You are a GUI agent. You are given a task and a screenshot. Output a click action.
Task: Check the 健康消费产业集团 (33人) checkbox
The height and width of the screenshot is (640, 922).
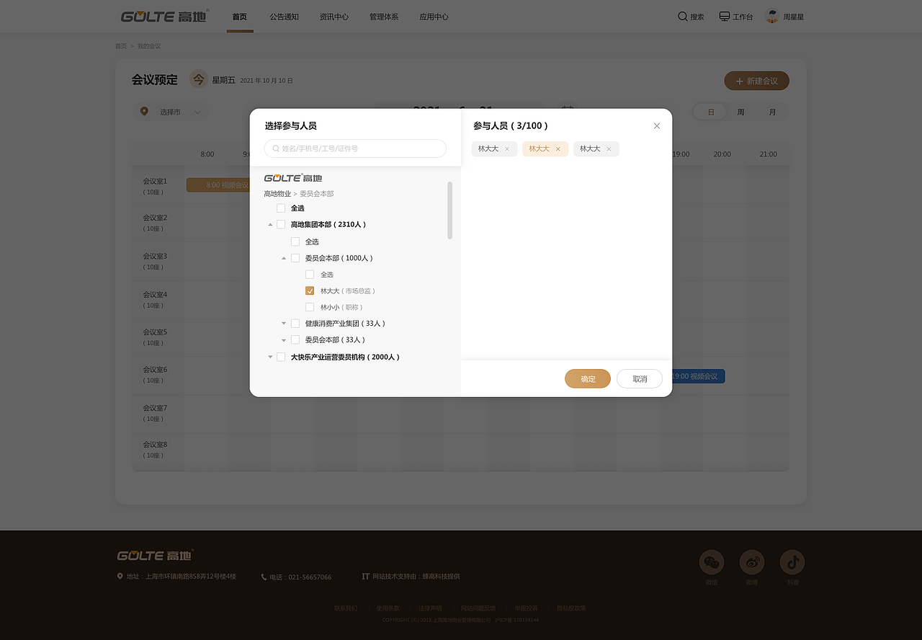pyautogui.click(x=295, y=324)
